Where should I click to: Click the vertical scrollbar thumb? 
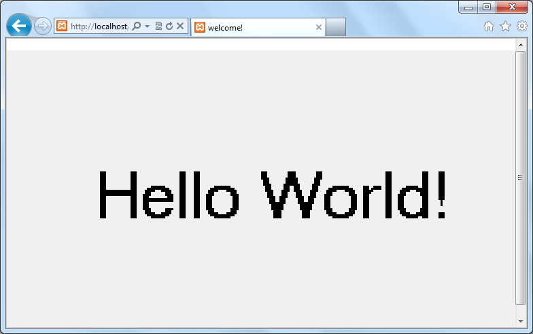coord(521,177)
